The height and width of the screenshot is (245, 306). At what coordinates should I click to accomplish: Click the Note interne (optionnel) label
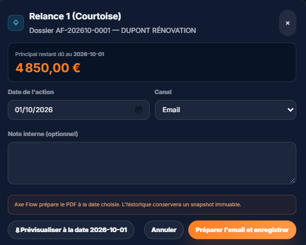43,134
